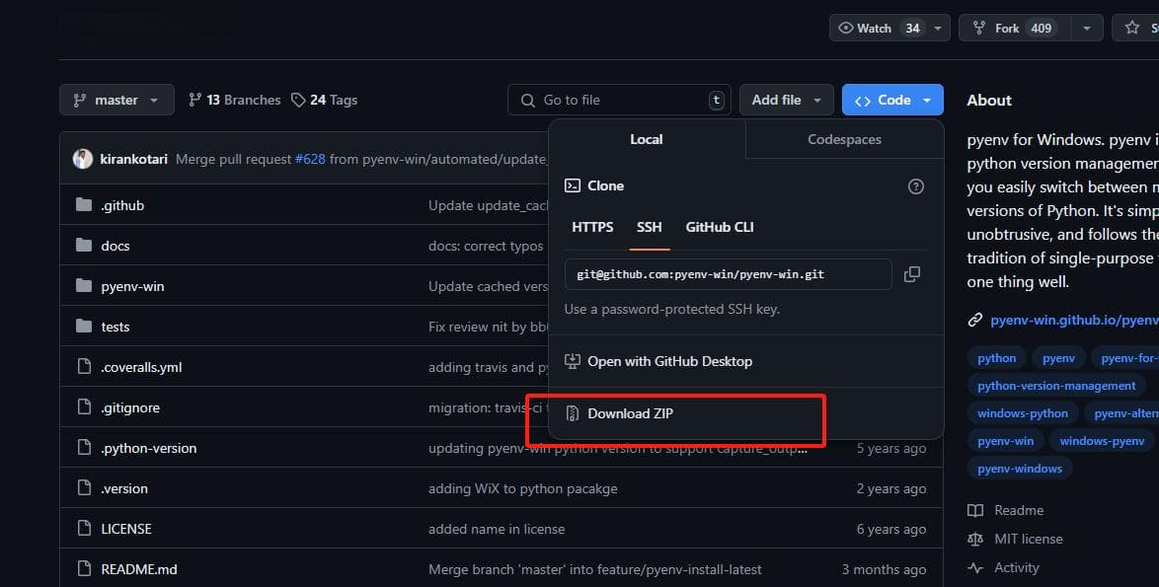This screenshot has width=1159, height=587.
Task: Click kirankotari's avatar image
Action: tap(83, 159)
